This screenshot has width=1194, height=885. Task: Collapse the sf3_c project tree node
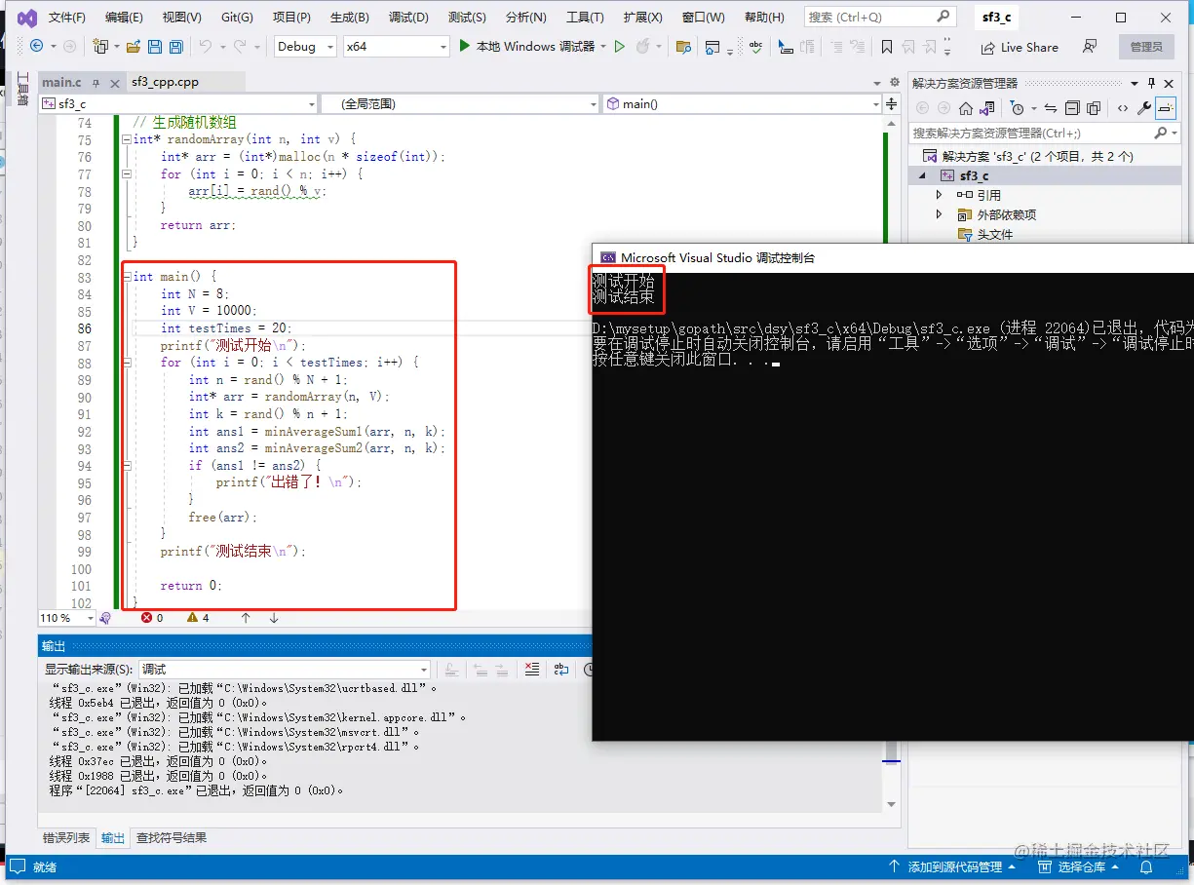923,176
